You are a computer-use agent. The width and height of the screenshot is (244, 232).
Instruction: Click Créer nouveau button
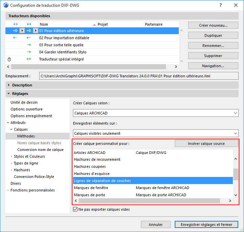coord(213,25)
